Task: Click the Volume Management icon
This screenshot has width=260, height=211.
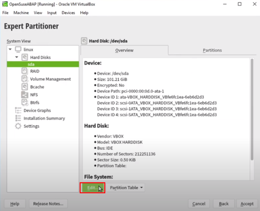Action: (25, 79)
